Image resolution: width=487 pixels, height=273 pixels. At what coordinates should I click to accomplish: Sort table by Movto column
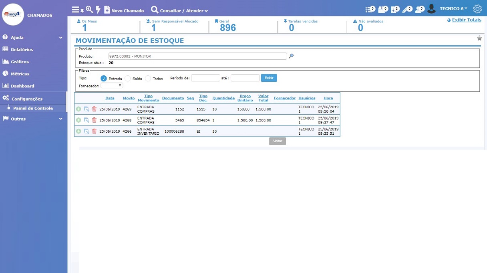(x=129, y=98)
